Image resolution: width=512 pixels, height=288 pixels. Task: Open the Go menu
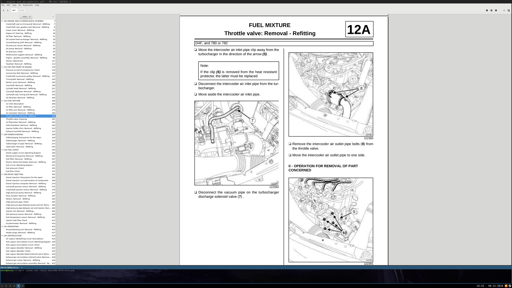click(x=20, y=5)
